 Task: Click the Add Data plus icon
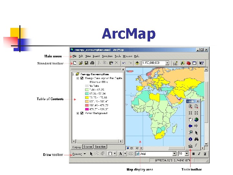(x=137, y=63)
